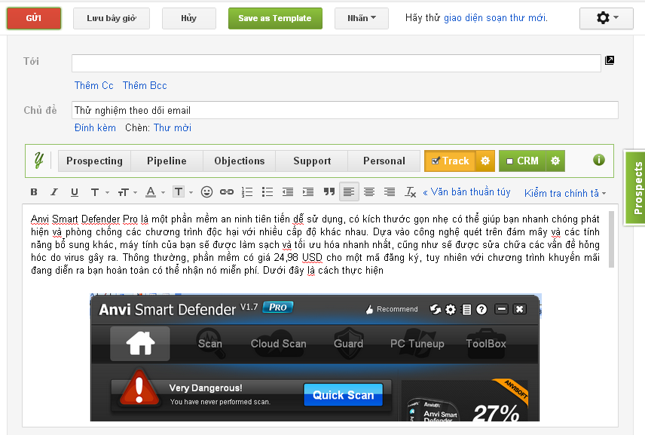Open the settings gear dropdown
Viewport: 645px width, 435px height.
(x=607, y=18)
